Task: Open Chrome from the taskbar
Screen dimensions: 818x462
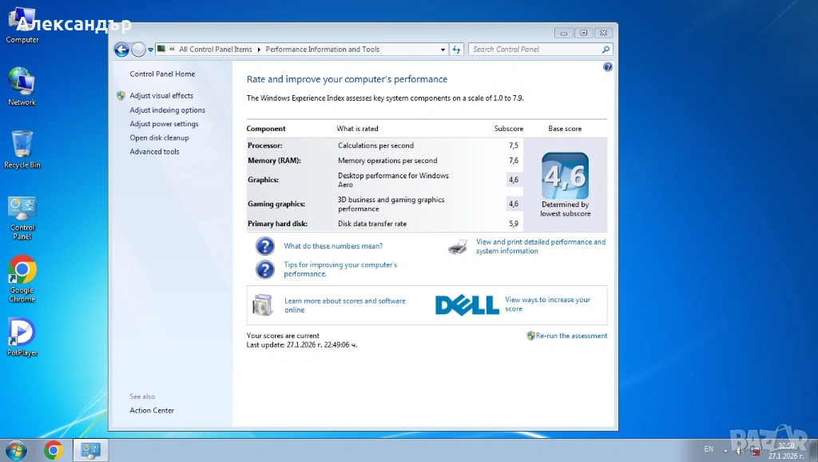Action: coord(54,450)
